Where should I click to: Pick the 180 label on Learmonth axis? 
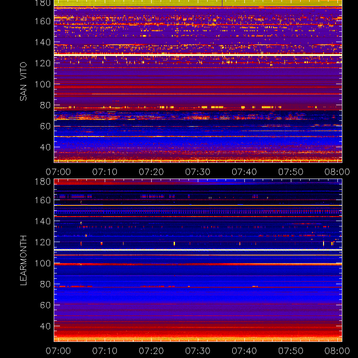tap(43, 182)
